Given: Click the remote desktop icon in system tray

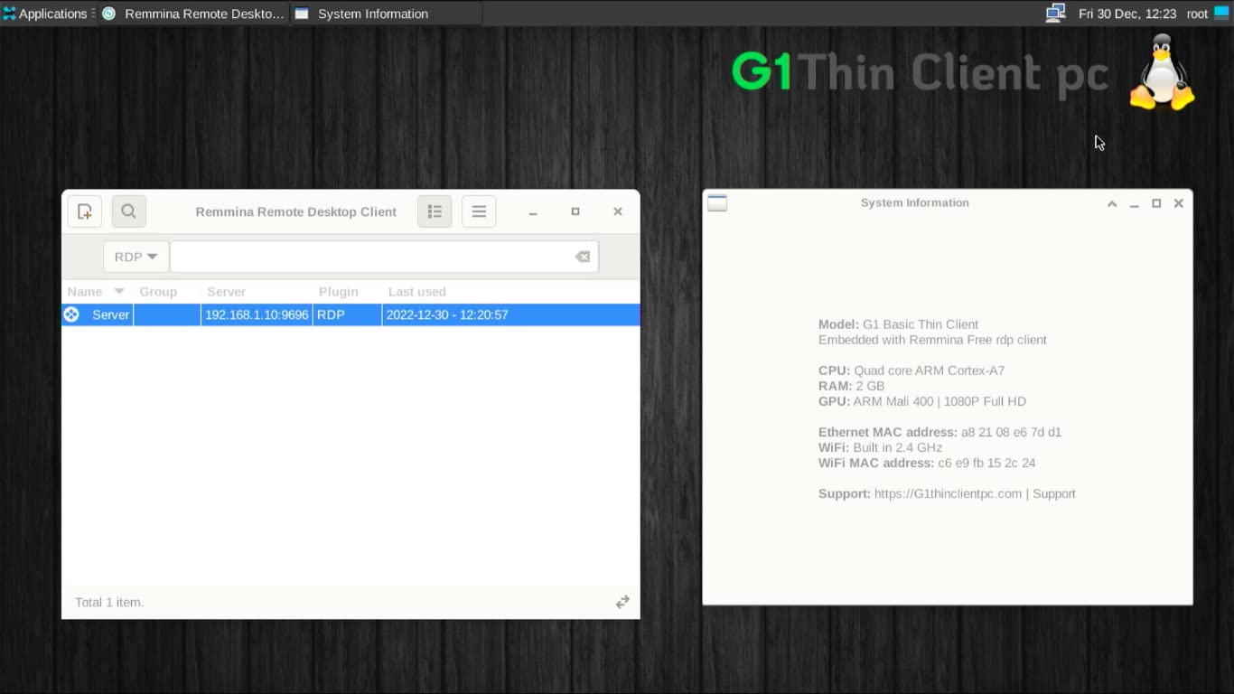Looking at the screenshot, I should (1054, 13).
